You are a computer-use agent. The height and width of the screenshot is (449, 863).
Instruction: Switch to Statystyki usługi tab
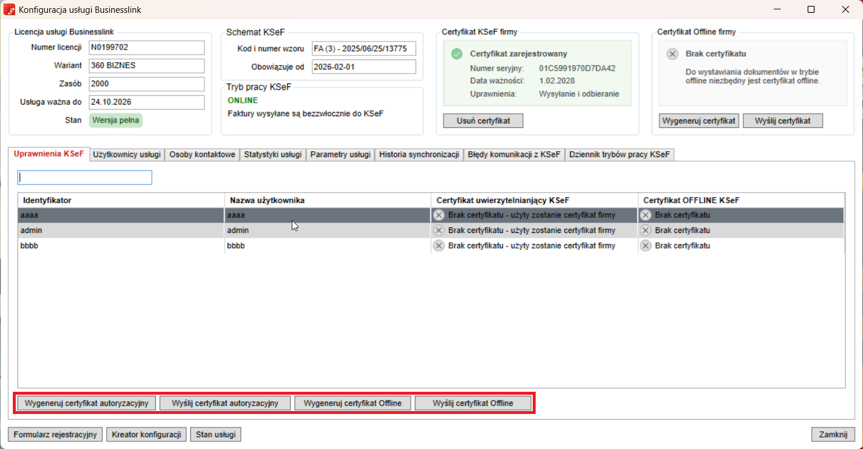[x=272, y=155]
